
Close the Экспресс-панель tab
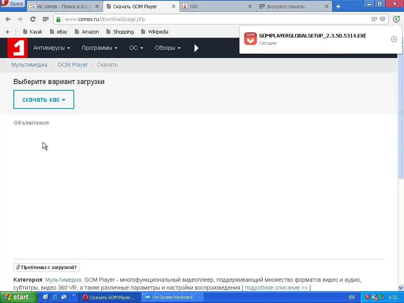pyautogui.click(x=326, y=6)
